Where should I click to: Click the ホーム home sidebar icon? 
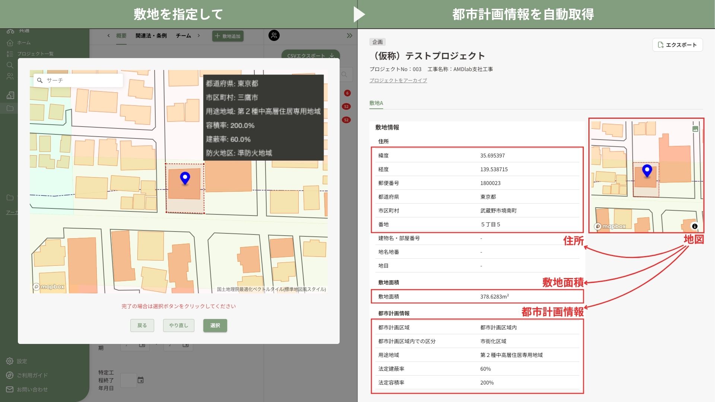point(10,43)
